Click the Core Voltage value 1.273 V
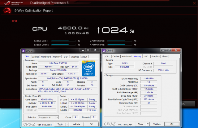The height and width of the screenshot is (128, 198). coord(71,74)
